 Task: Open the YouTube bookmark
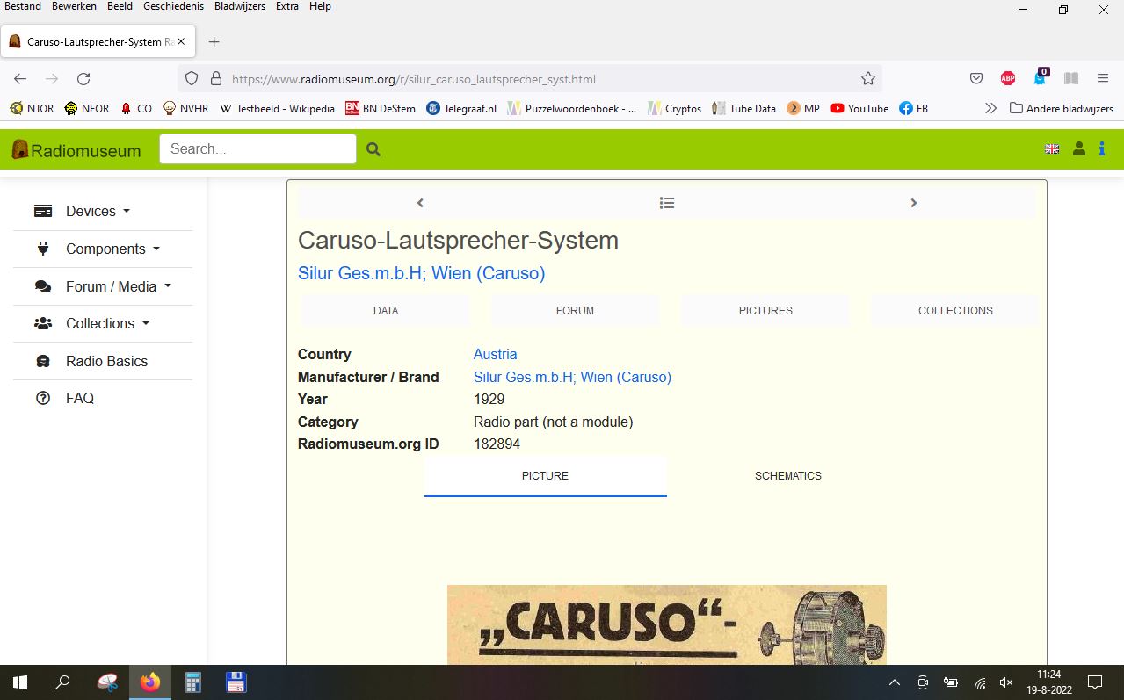[859, 109]
